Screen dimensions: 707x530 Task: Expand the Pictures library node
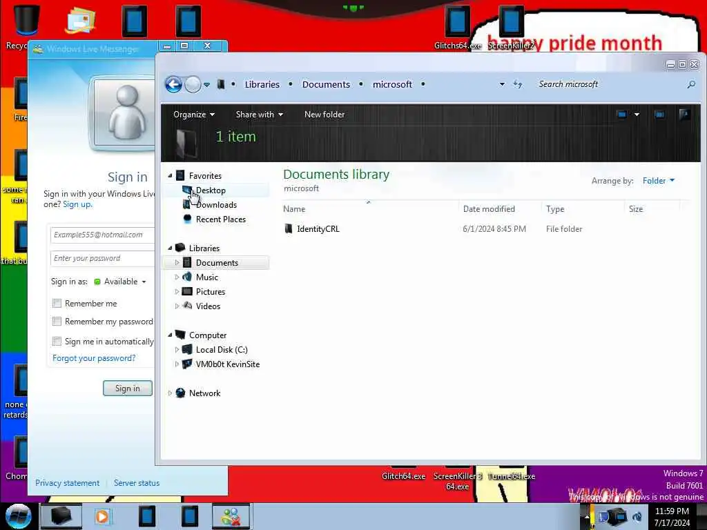[177, 292]
